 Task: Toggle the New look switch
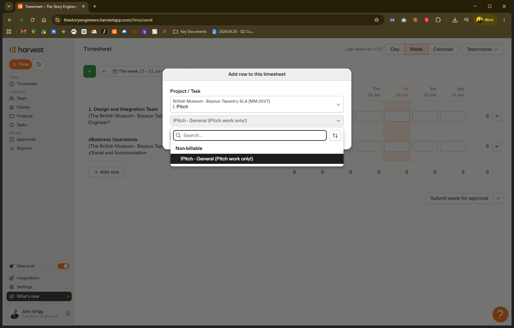(x=63, y=266)
